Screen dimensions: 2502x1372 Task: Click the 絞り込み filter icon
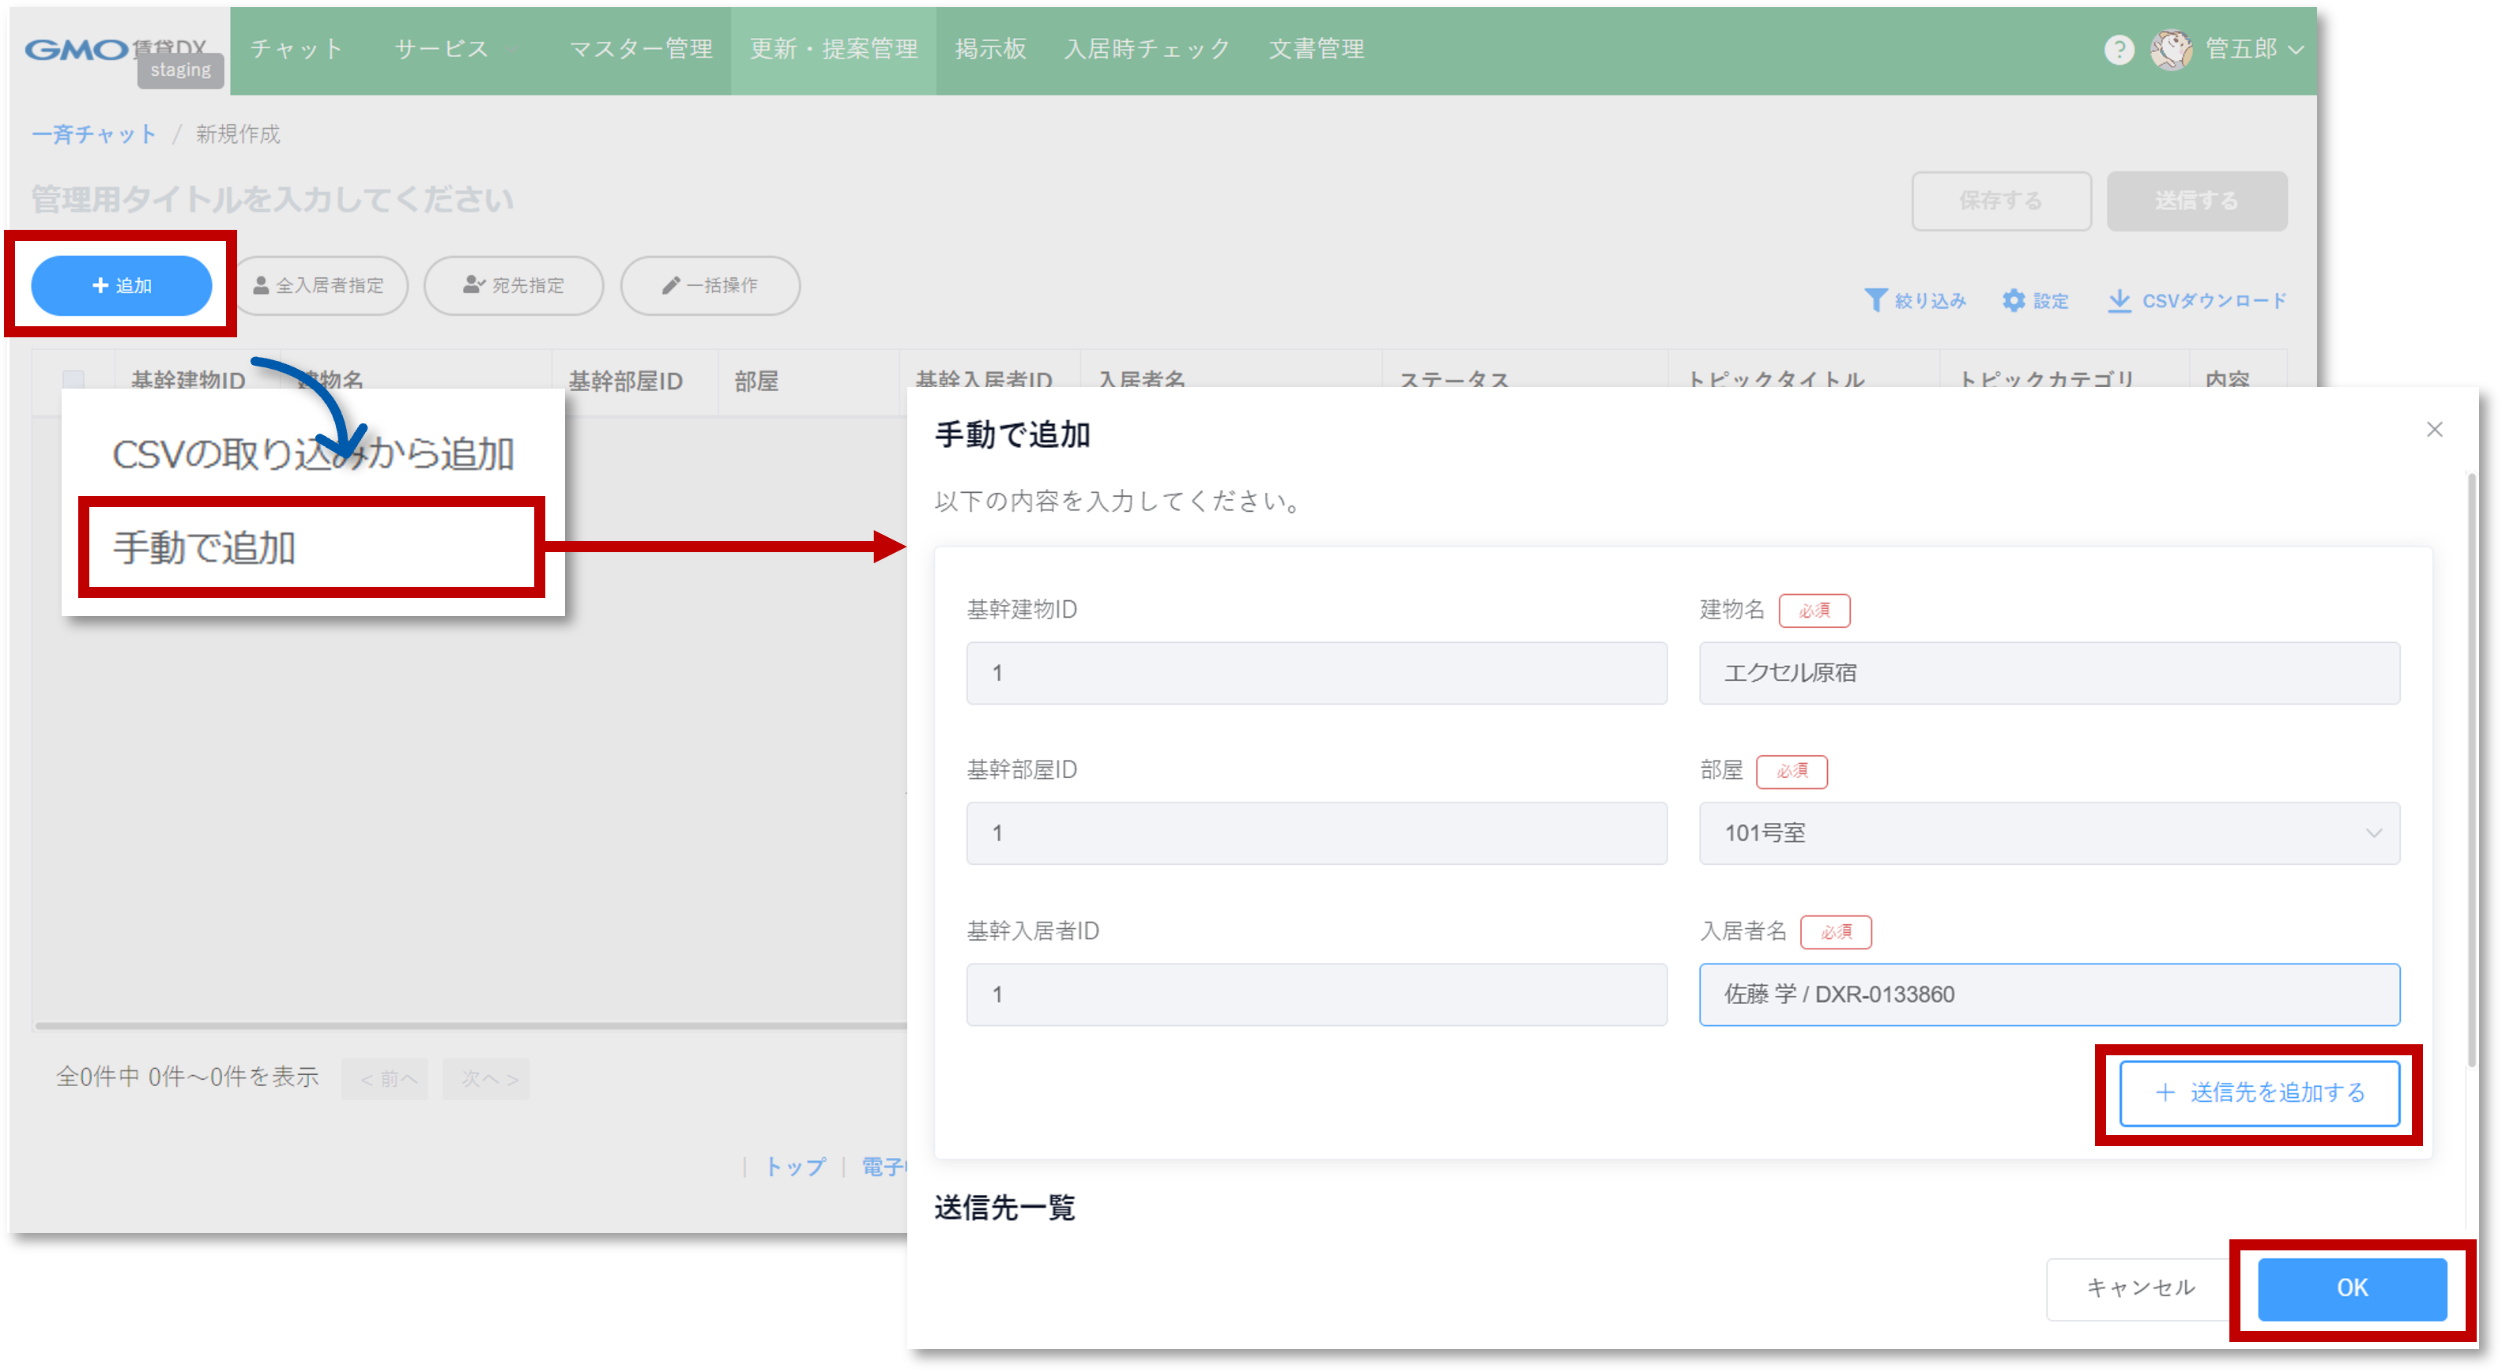pyautogui.click(x=1875, y=301)
